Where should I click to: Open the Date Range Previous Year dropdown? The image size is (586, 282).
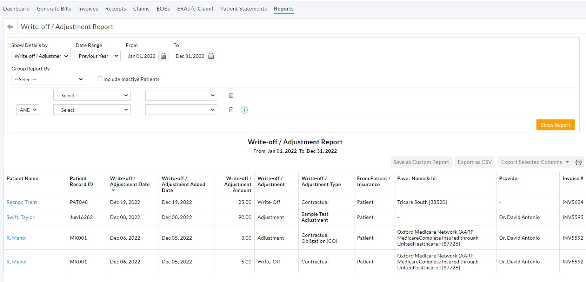click(x=98, y=56)
